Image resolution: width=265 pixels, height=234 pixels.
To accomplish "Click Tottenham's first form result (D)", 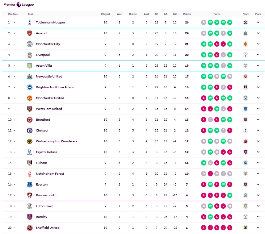I will tap(204, 23).
